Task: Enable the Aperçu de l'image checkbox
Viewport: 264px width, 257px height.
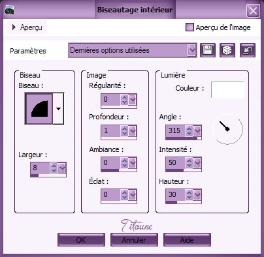Action: [x=190, y=27]
